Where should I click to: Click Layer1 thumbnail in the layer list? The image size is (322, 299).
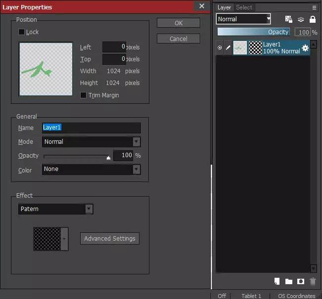coord(240,48)
